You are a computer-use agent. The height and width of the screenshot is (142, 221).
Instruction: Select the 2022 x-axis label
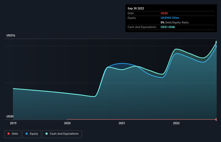[176, 123]
